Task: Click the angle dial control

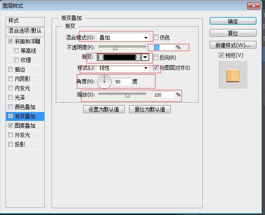Action: (104, 81)
